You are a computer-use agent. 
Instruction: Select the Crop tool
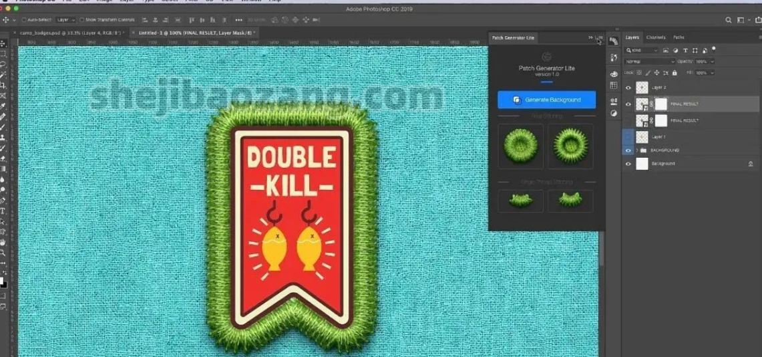pyautogui.click(x=3, y=85)
